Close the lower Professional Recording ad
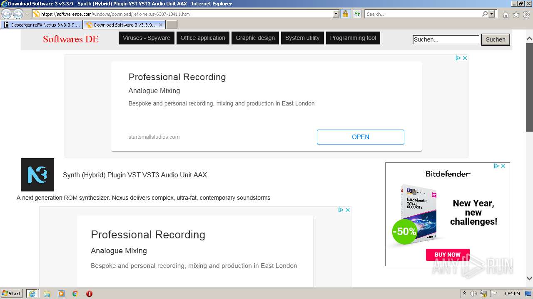The image size is (533, 299). tap(348, 210)
